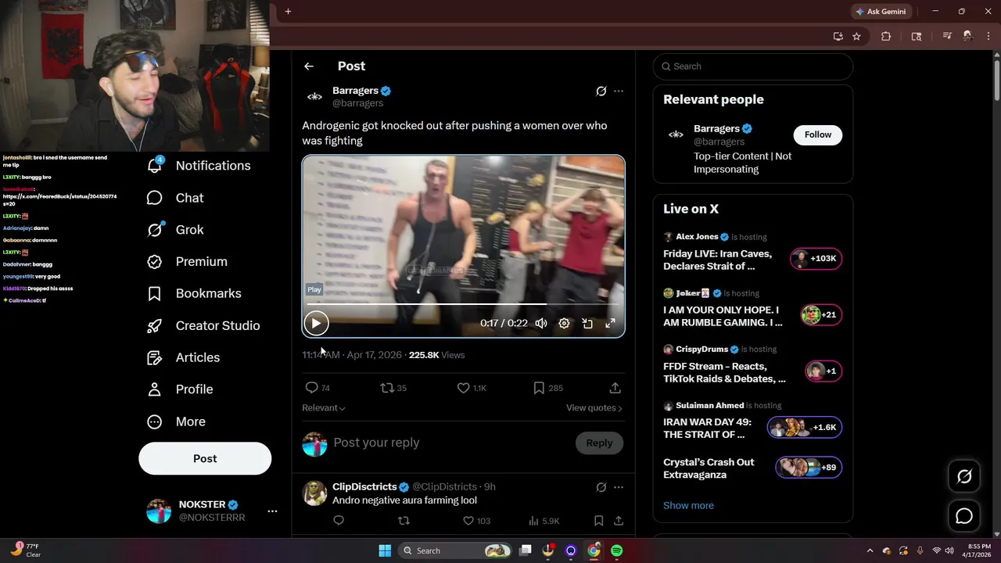Reply icon with 74 comments
Viewport: 1001px width, 563px height.
[x=317, y=388]
